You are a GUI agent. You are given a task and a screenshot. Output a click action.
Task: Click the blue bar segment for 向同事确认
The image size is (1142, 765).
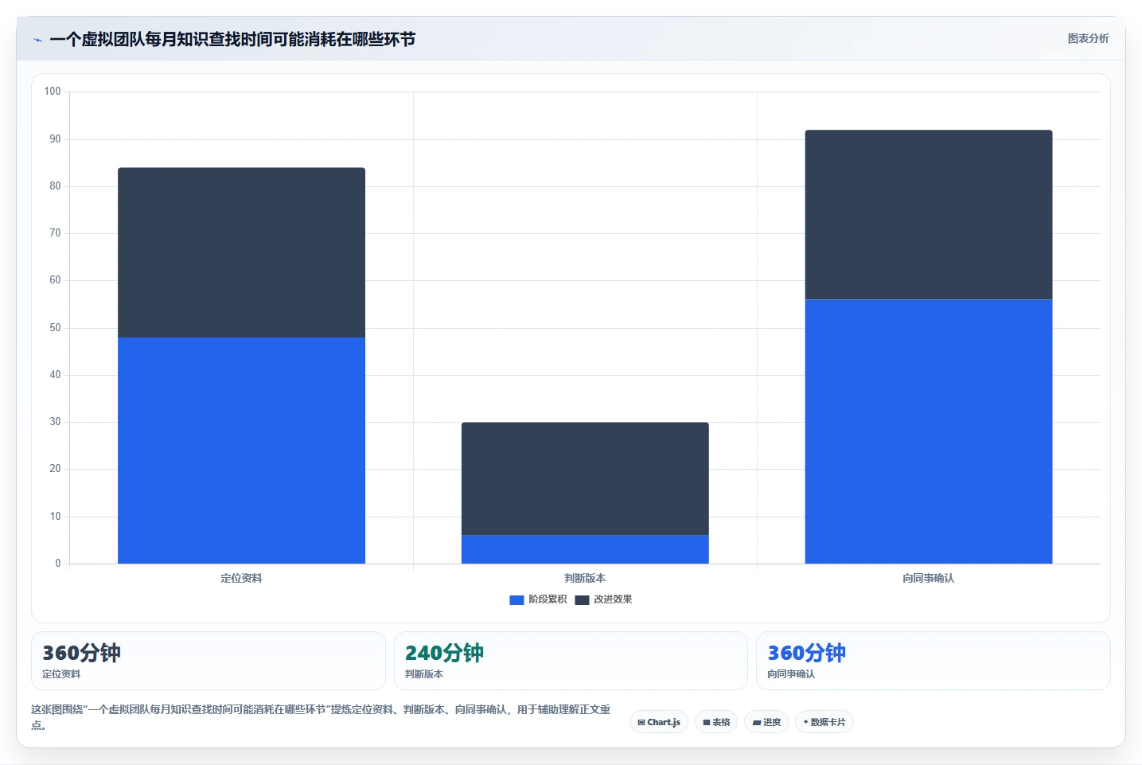[929, 431]
